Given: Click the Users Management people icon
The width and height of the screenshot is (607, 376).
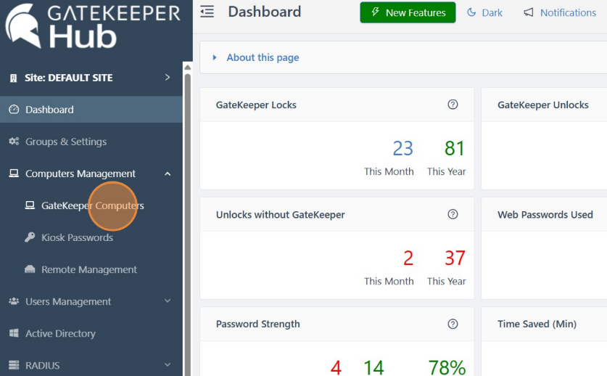Looking at the screenshot, I should (14, 301).
